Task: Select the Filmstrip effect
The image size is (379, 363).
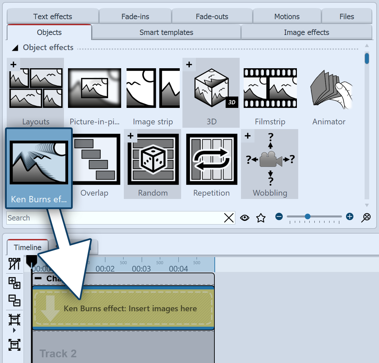Action: tap(269, 88)
